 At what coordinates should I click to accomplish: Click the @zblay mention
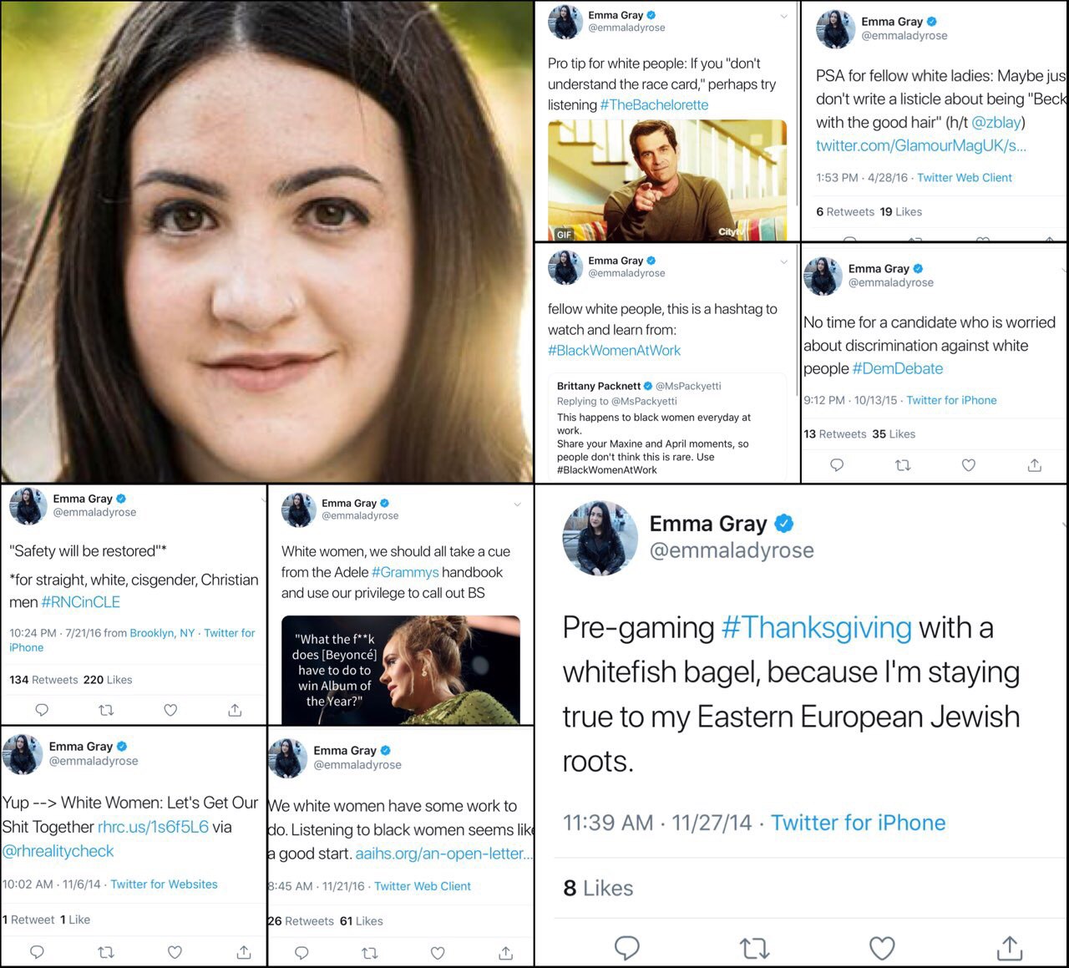(x=996, y=122)
